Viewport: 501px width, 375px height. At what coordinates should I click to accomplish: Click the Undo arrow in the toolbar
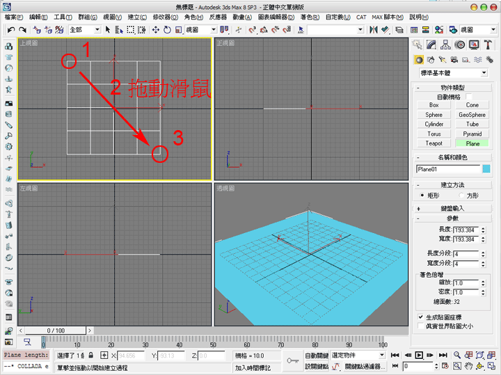11,30
